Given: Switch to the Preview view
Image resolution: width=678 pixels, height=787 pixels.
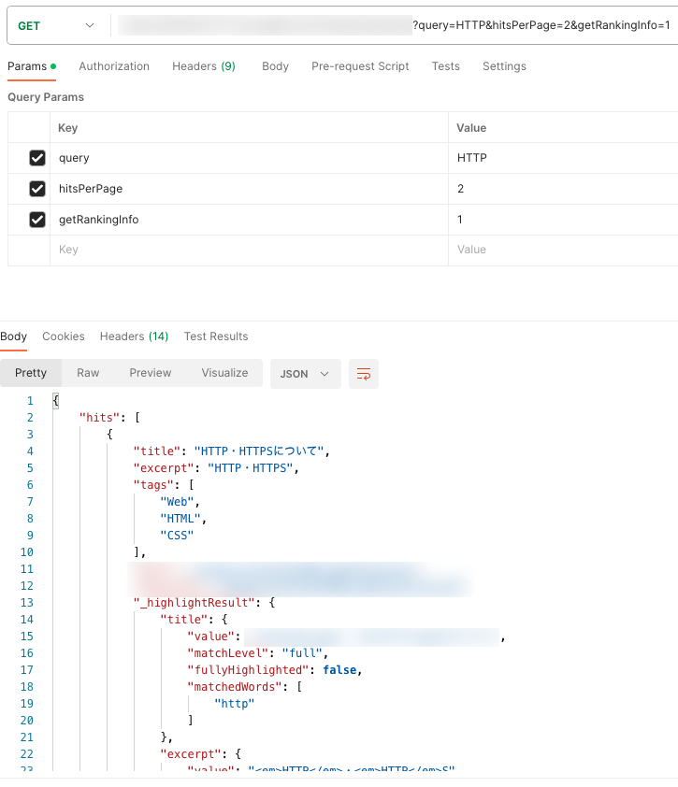Looking at the screenshot, I should tap(151, 373).
